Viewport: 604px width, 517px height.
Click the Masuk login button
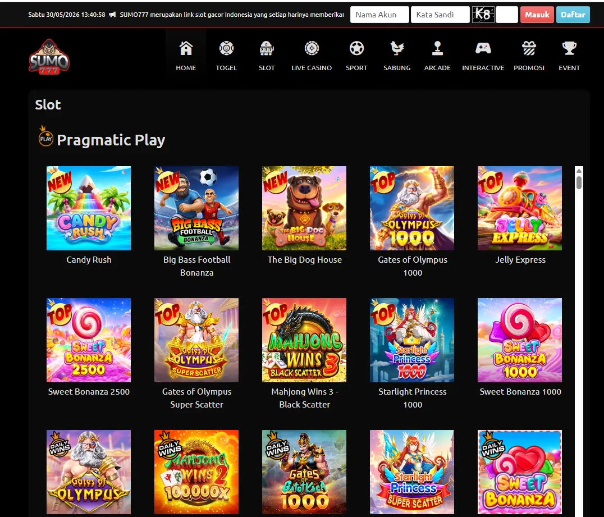pos(537,15)
